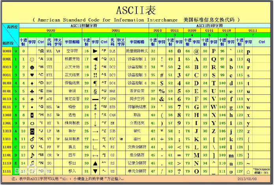274x185 pixels.
Task: Select the dollar sign character cell
Action: (162, 83)
